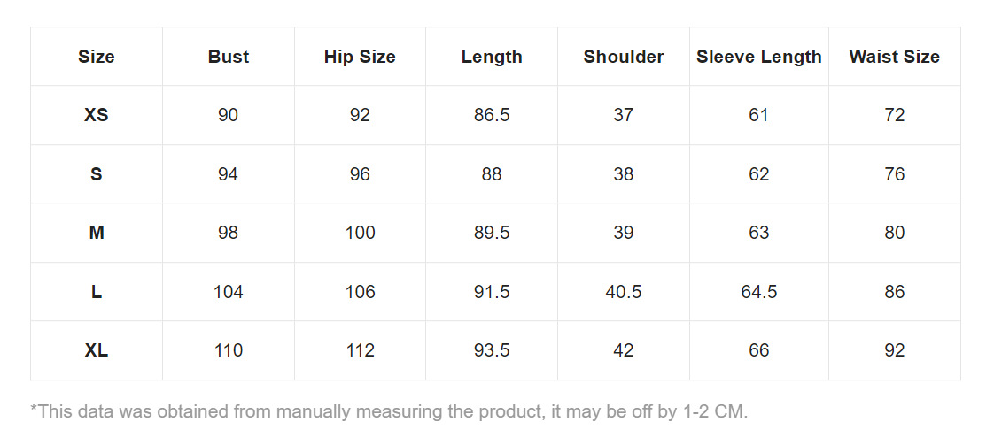The height and width of the screenshot is (437, 994).
Task: Click the Size column header
Action: tap(97, 57)
